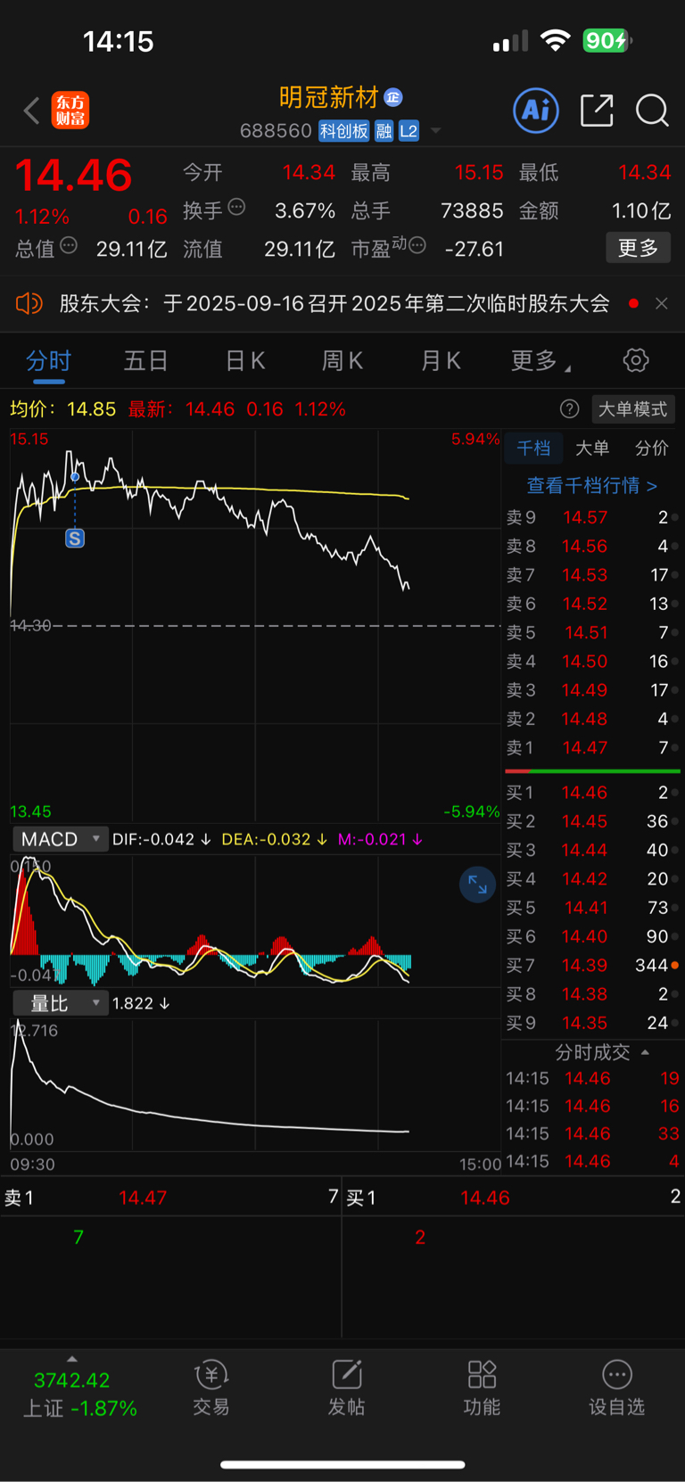Tap the main price 14.46
The height and width of the screenshot is (1482, 685).
tap(74, 175)
